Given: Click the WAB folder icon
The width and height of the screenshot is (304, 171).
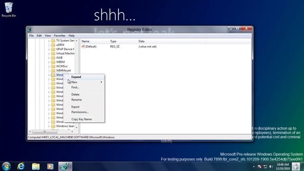Looking at the screenshot, I should pyautogui.click(x=53, y=57).
